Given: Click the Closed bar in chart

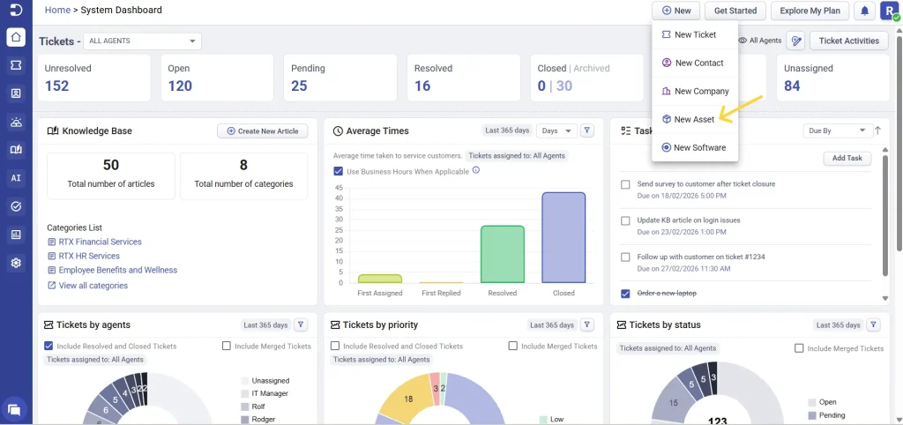Looking at the screenshot, I should click(x=563, y=238).
